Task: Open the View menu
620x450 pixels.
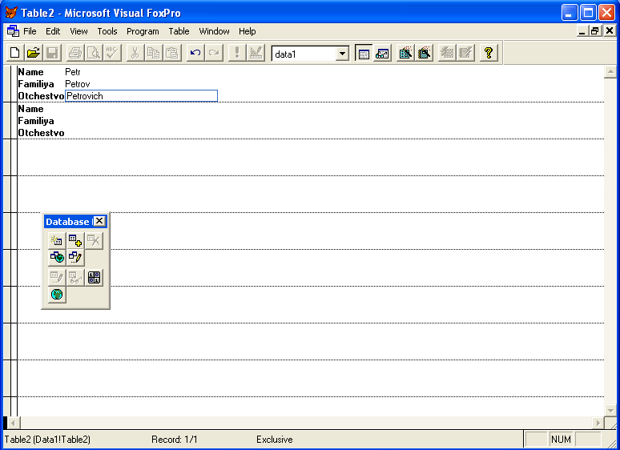Action: coord(79,31)
